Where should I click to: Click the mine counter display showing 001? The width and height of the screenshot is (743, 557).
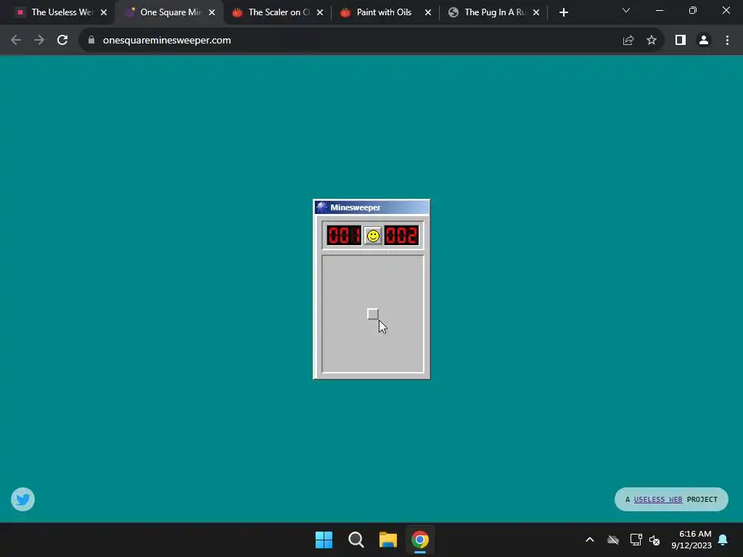coord(344,236)
